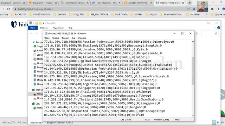
Task: Open the Формат menu in Notepad
Action: click(x=65, y=38)
